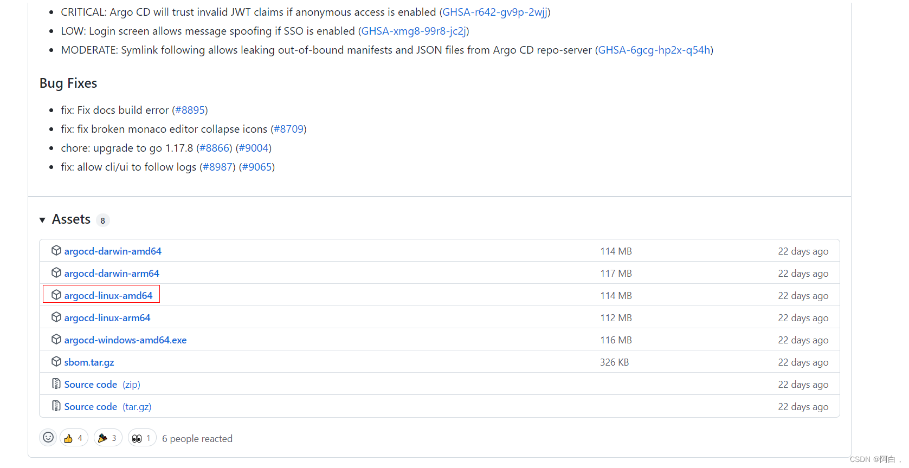
Task: Open pull request #8866
Action: [214, 148]
